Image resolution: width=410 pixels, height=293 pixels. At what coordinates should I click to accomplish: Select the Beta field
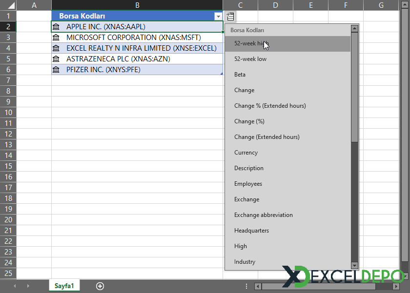click(x=287, y=75)
